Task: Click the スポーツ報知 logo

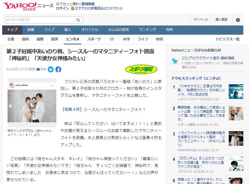Action: click(141, 69)
